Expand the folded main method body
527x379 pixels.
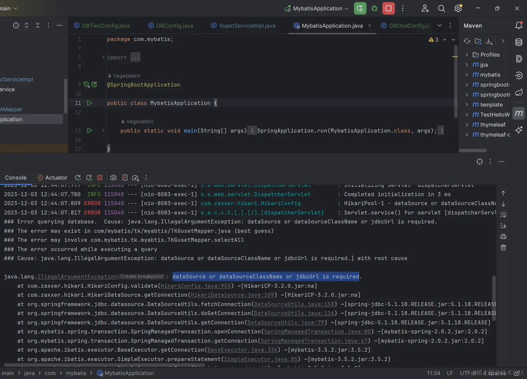[103, 131]
